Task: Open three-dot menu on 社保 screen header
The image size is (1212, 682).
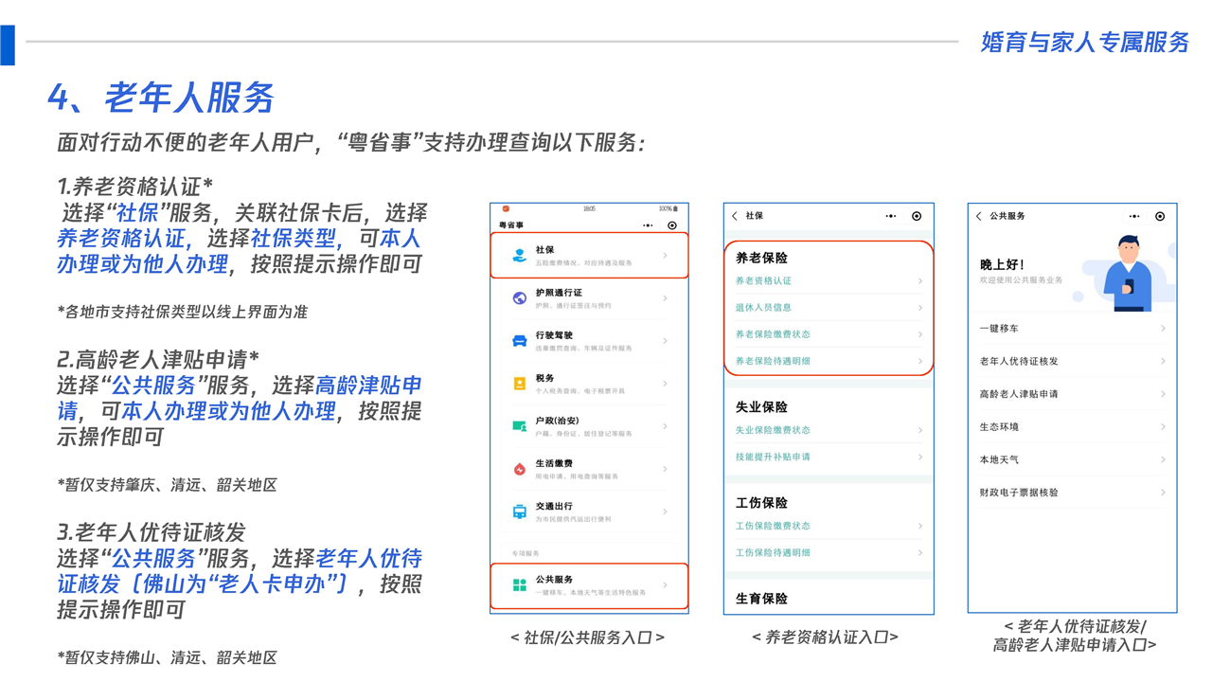Action: (x=890, y=216)
